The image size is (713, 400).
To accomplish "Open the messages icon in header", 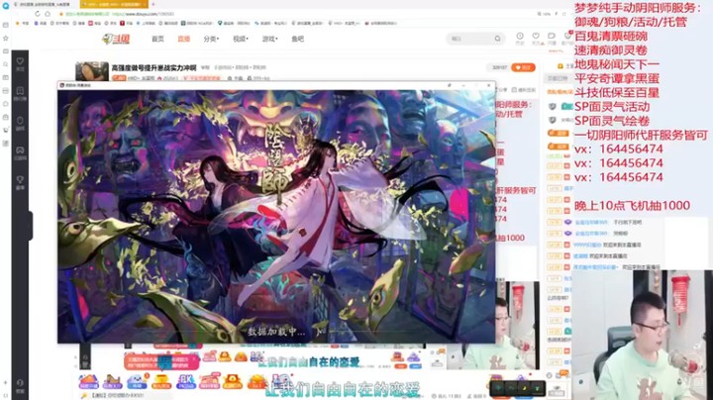I will pyautogui.click(x=552, y=37).
